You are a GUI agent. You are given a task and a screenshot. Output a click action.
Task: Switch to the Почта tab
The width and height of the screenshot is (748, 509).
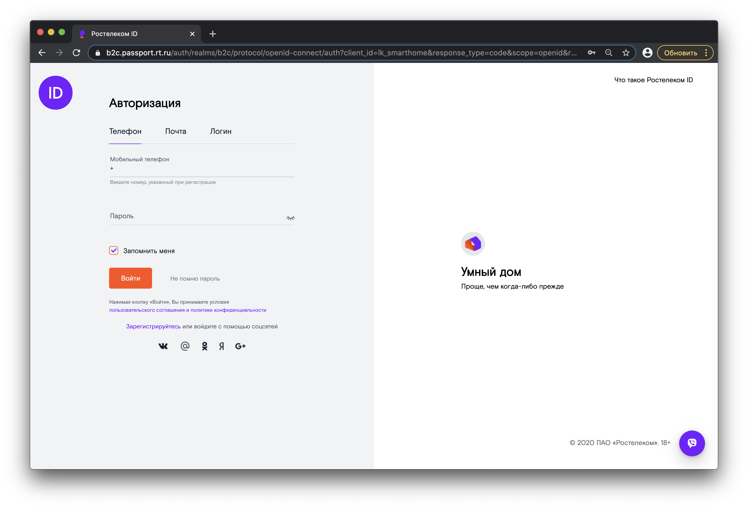tap(176, 131)
